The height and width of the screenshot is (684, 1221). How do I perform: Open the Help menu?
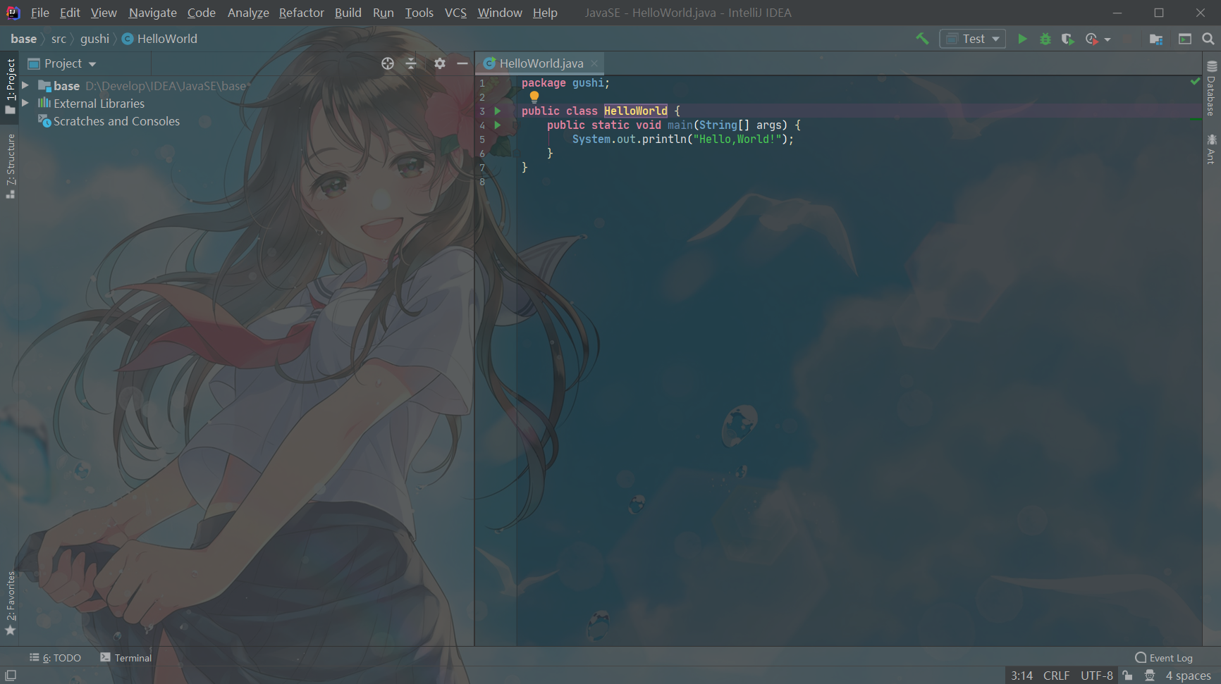tap(545, 13)
